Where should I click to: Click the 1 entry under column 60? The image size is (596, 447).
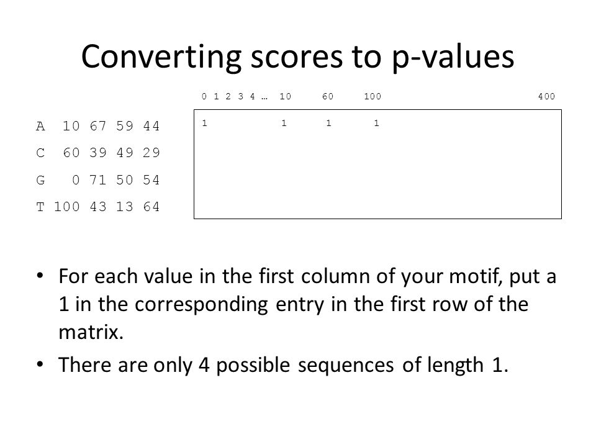pos(329,123)
